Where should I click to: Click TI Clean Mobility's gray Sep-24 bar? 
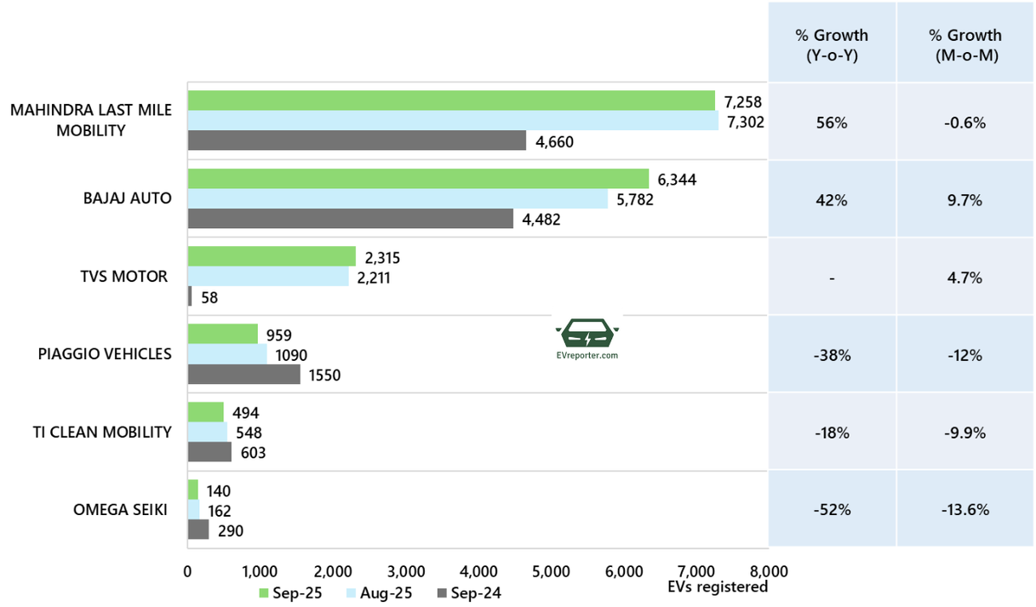209,452
